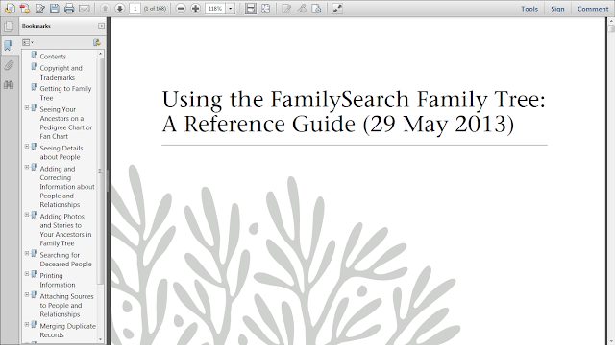The image size is (615, 345).
Task: Expand Seeing Your Ancestors bookmark
Action: click(27, 107)
